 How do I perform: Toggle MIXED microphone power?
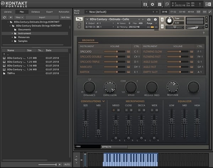(114, 110)
